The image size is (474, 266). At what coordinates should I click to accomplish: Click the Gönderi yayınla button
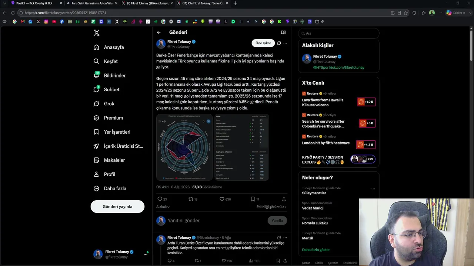coord(117,207)
